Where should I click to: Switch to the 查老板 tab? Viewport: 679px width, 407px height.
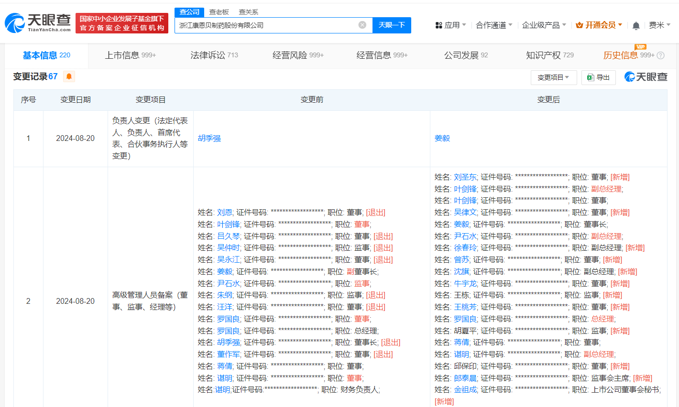tap(218, 11)
